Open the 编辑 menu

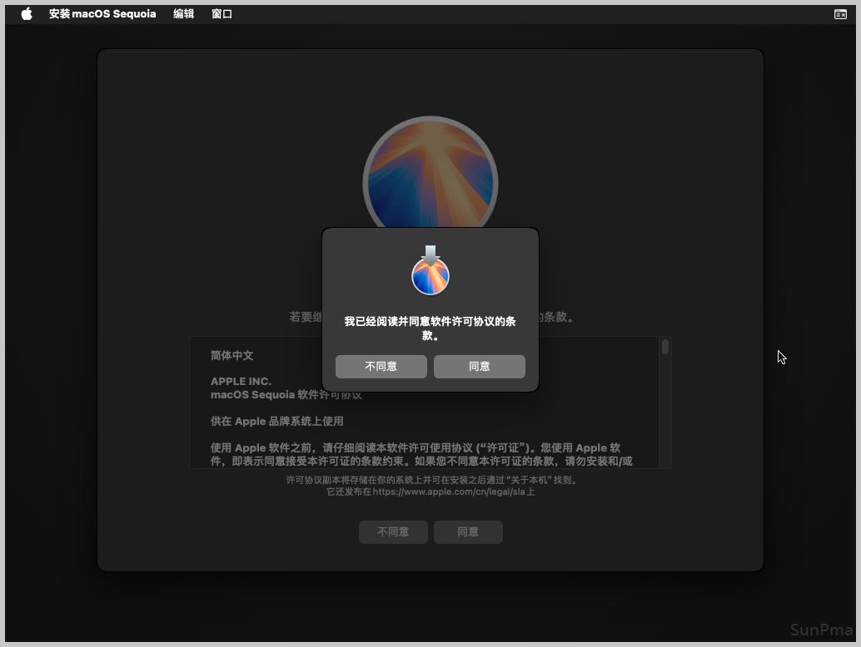click(183, 14)
